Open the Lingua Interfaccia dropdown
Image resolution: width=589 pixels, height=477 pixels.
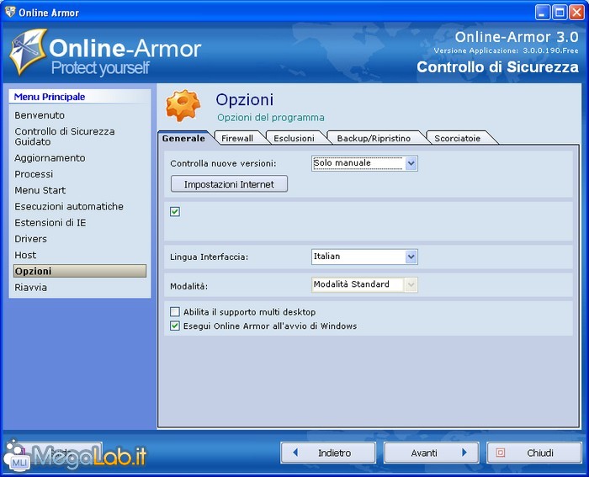(x=364, y=257)
